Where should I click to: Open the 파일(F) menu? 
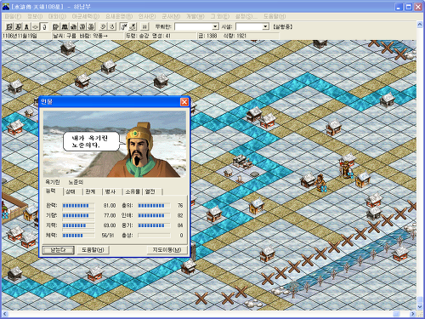pyautogui.click(x=13, y=16)
